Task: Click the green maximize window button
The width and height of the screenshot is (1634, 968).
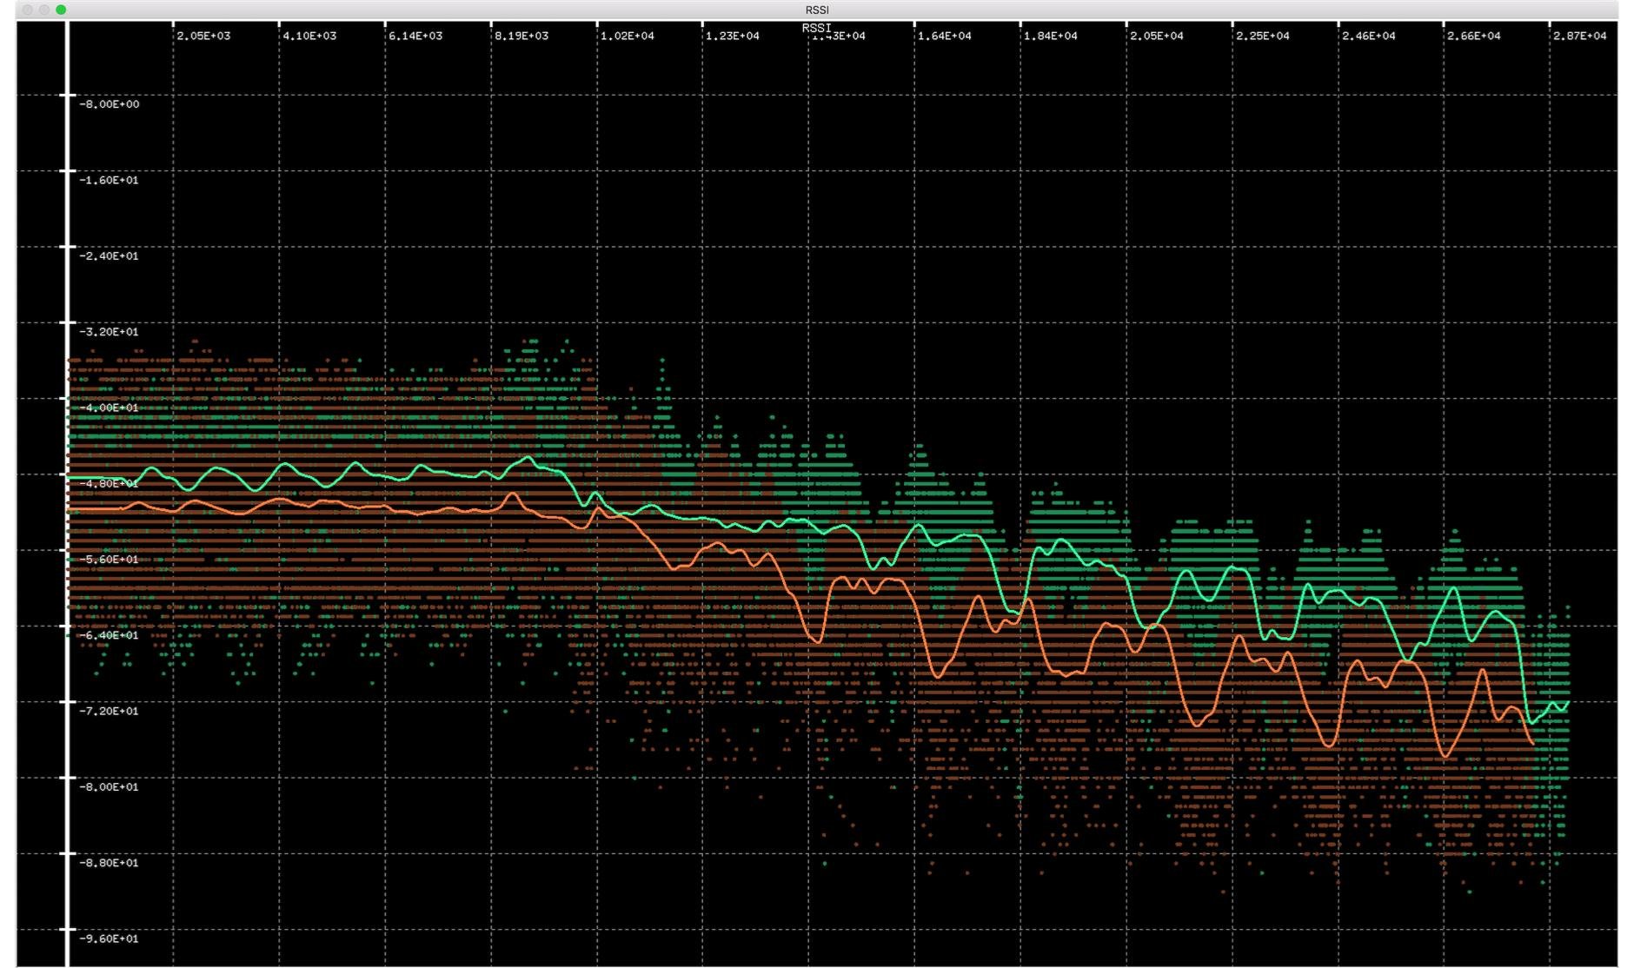Action: point(61,10)
